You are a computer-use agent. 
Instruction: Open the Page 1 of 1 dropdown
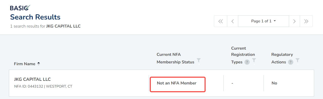tap(264, 21)
